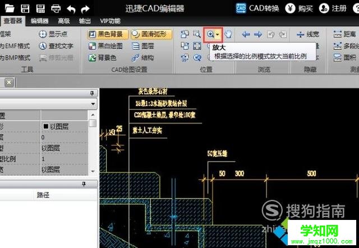Viewport: 359px width, 248px height.
Task: Switch to 查看器 tab
Action: point(12,21)
